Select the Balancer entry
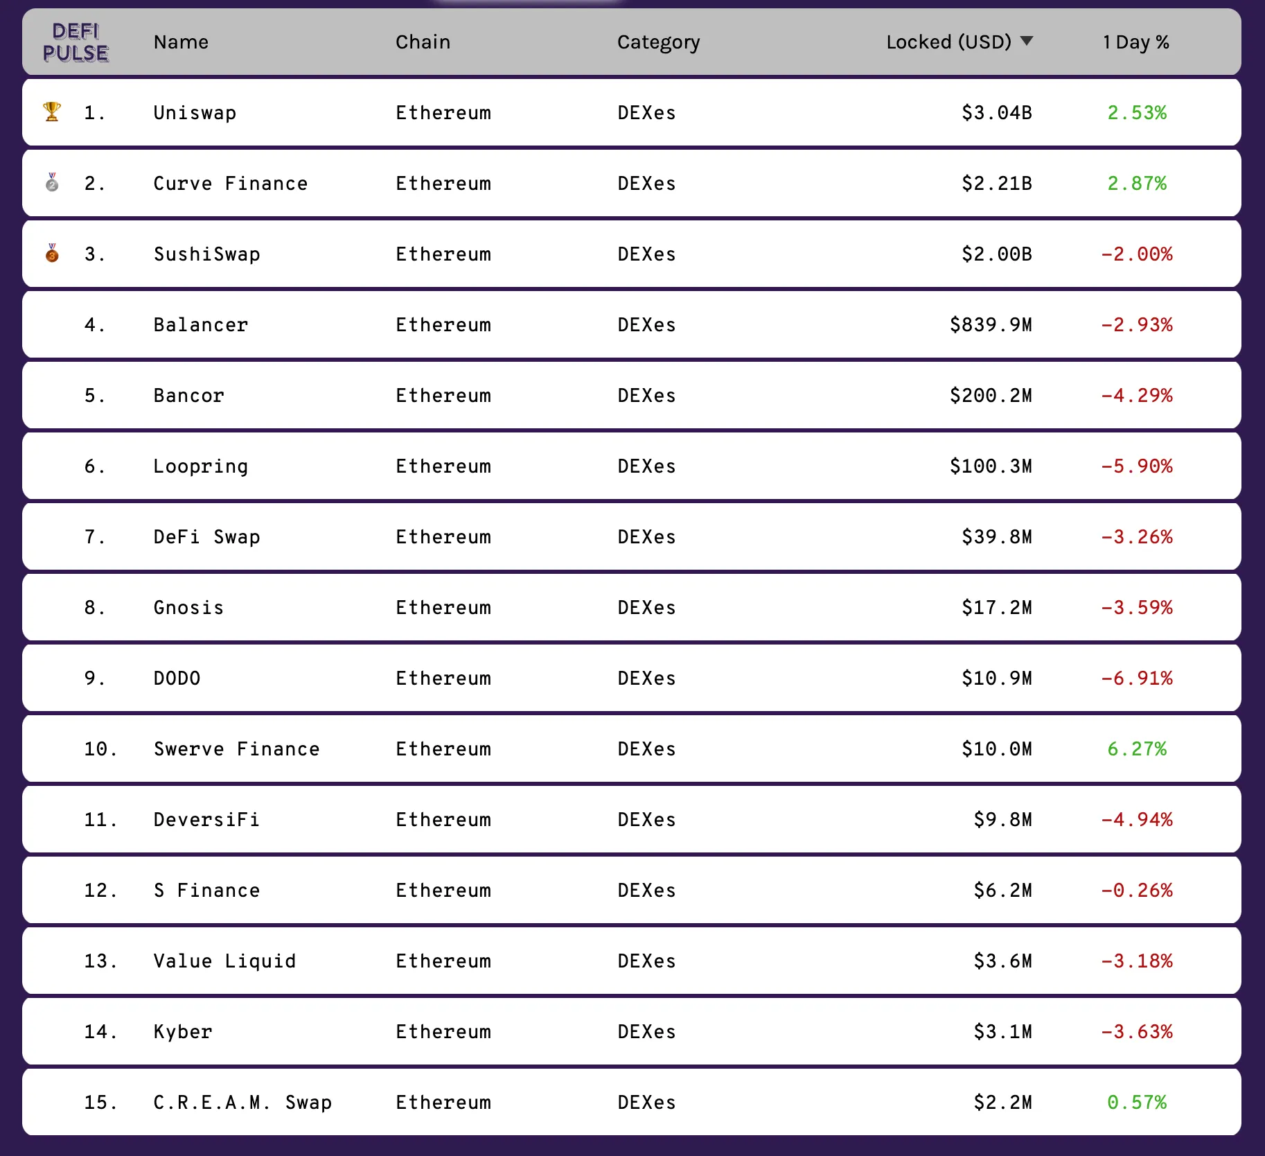 click(200, 325)
